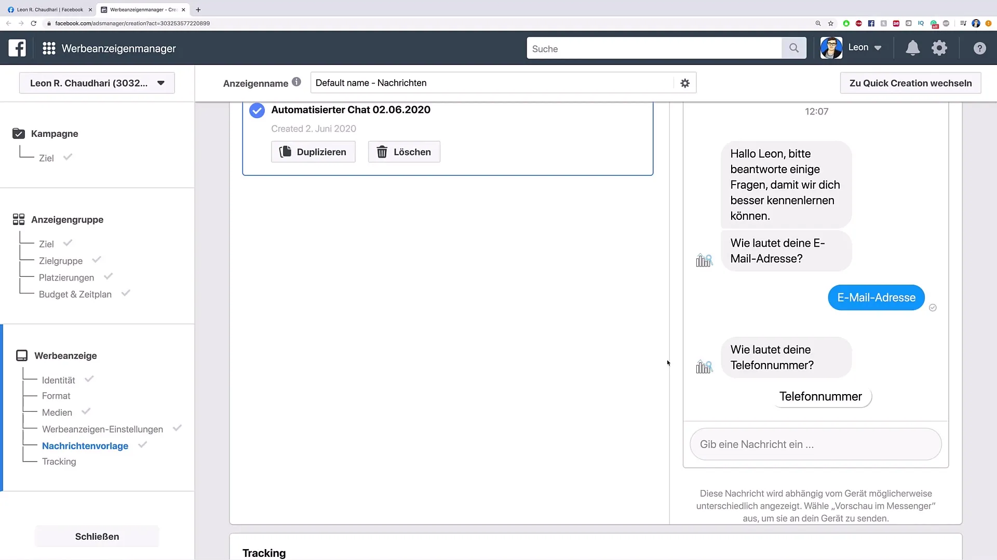Go to Werbeanzeigen-Einstellungen section
The height and width of the screenshot is (560, 997).
(x=102, y=429)
